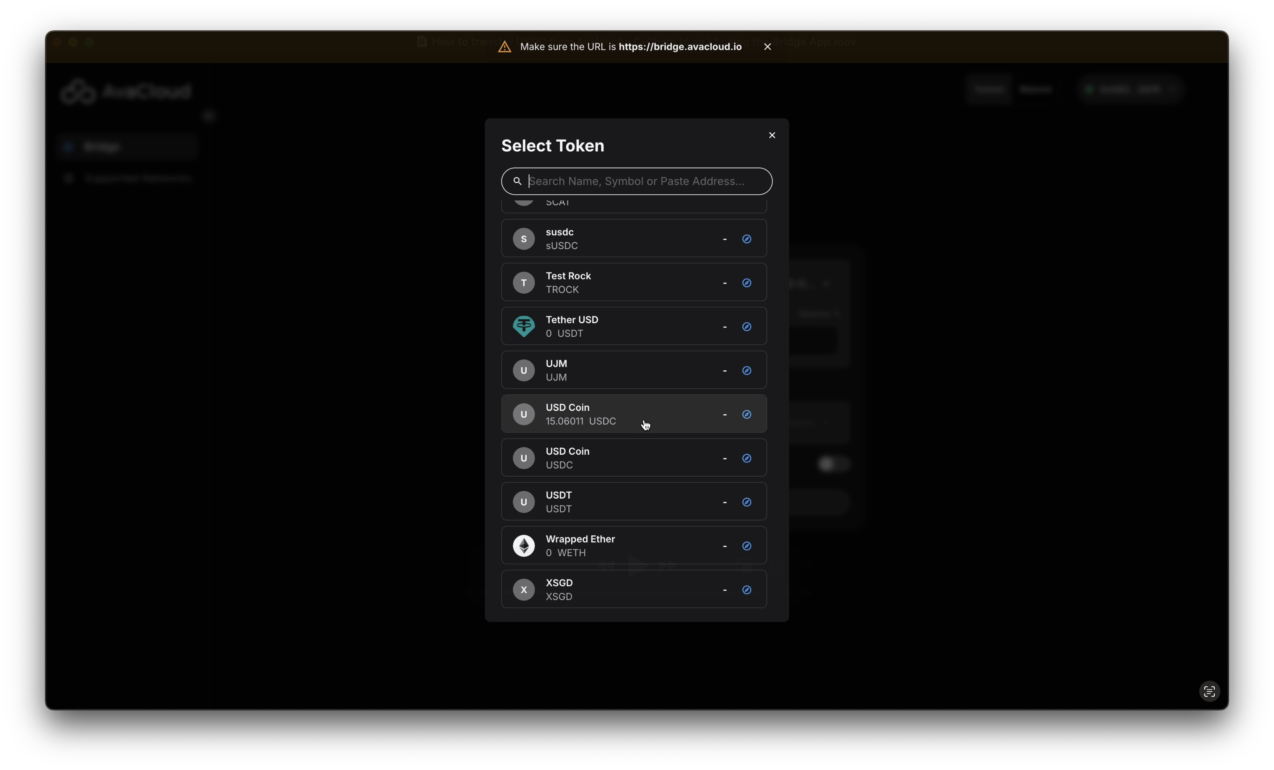1274x770 pixels.
Task: Click explorer icon next to Tether USD
Action: point(747,327)
